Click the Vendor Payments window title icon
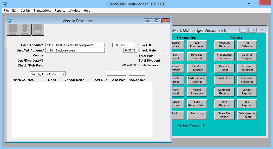 tap(9, 21)
